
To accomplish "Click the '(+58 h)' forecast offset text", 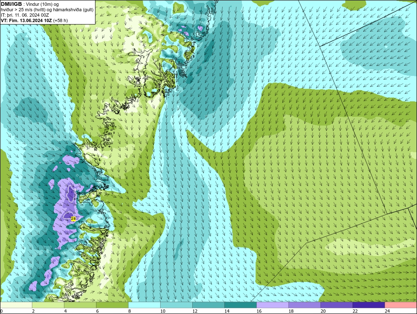I will (x=60, y=20).
